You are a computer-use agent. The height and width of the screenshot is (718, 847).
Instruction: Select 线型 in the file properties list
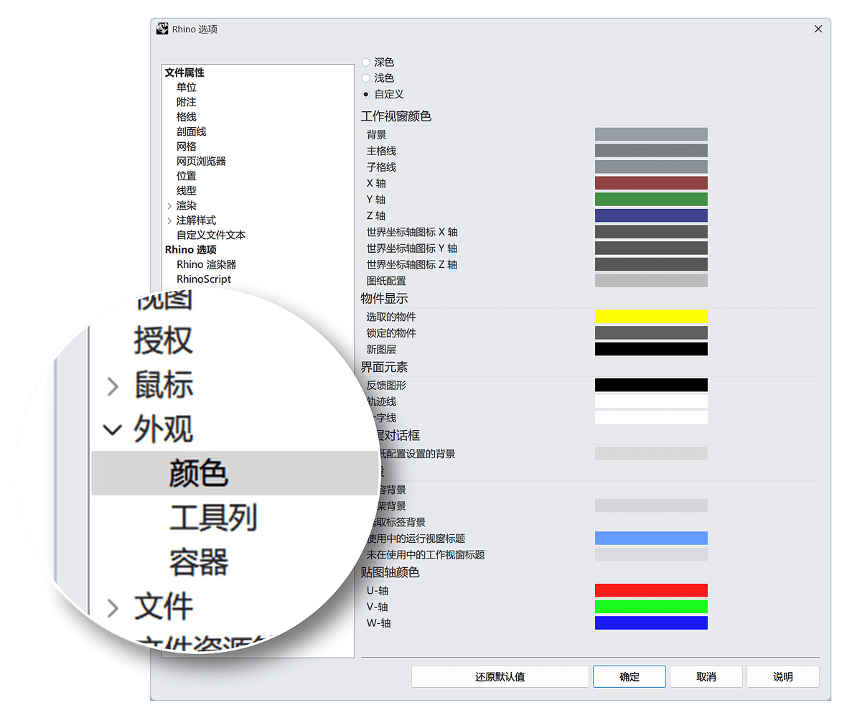tap(186, 190)
